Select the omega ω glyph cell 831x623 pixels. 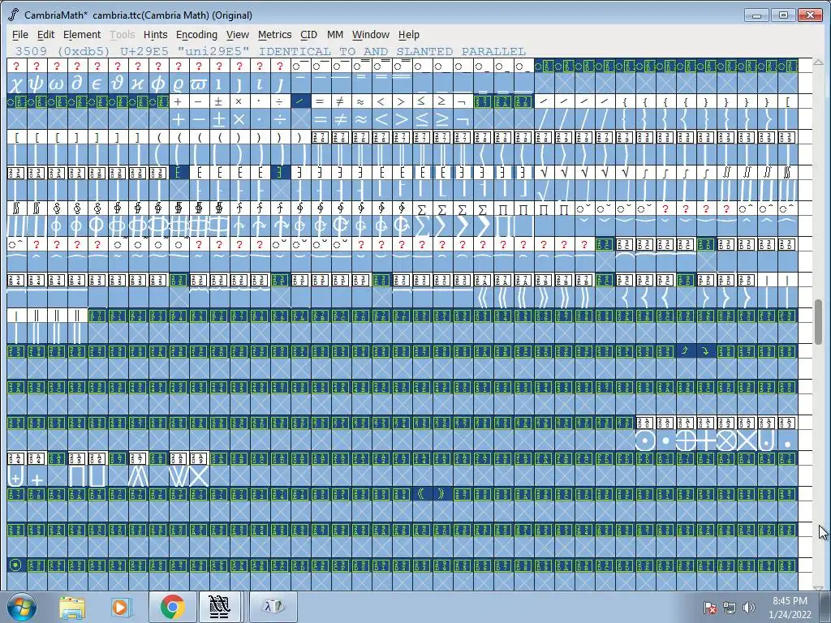coord(57,84)
